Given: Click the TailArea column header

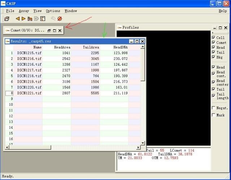Looking at the screenshot, I should click(x=86, y=47).
